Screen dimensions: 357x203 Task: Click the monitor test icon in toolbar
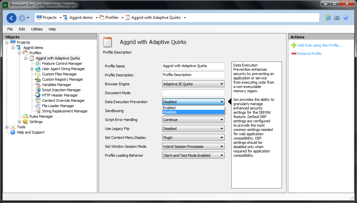coord(337,18)
